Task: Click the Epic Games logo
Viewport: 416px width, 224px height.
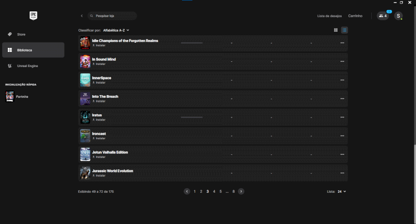Action: pyautogui.click(x=33, y=16)
